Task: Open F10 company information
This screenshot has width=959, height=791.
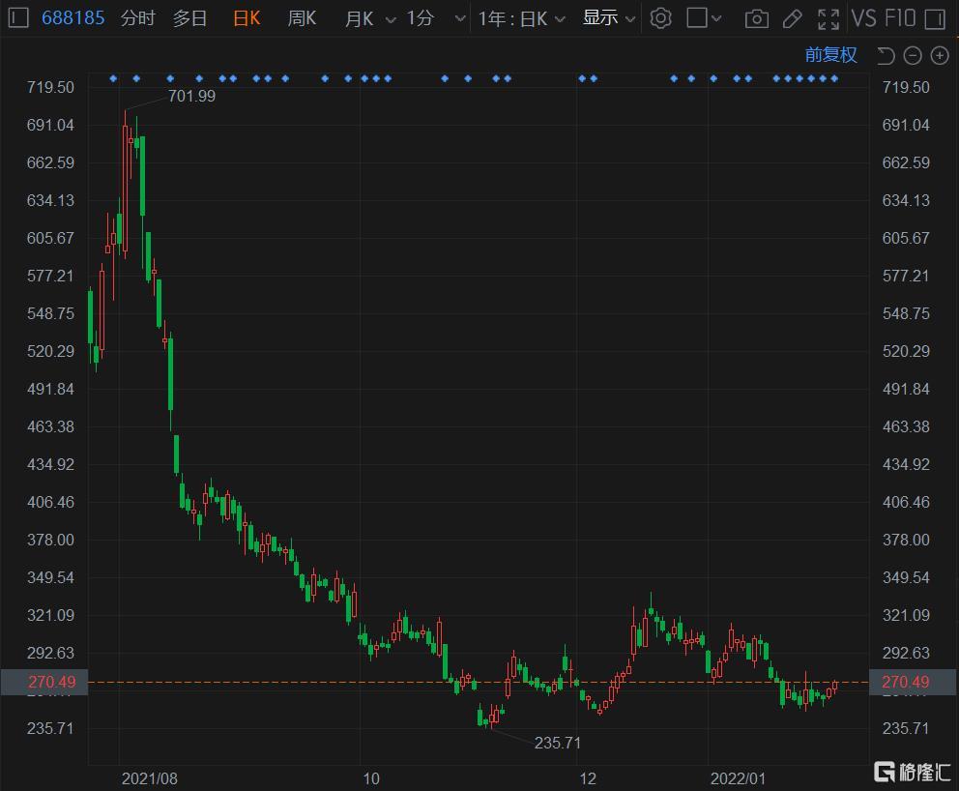Action: pos(899,18)
